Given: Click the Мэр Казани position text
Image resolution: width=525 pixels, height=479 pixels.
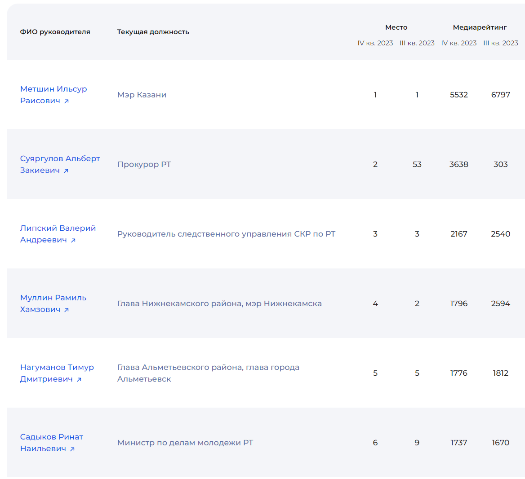Looking at the screenshot, I should 142,95.
